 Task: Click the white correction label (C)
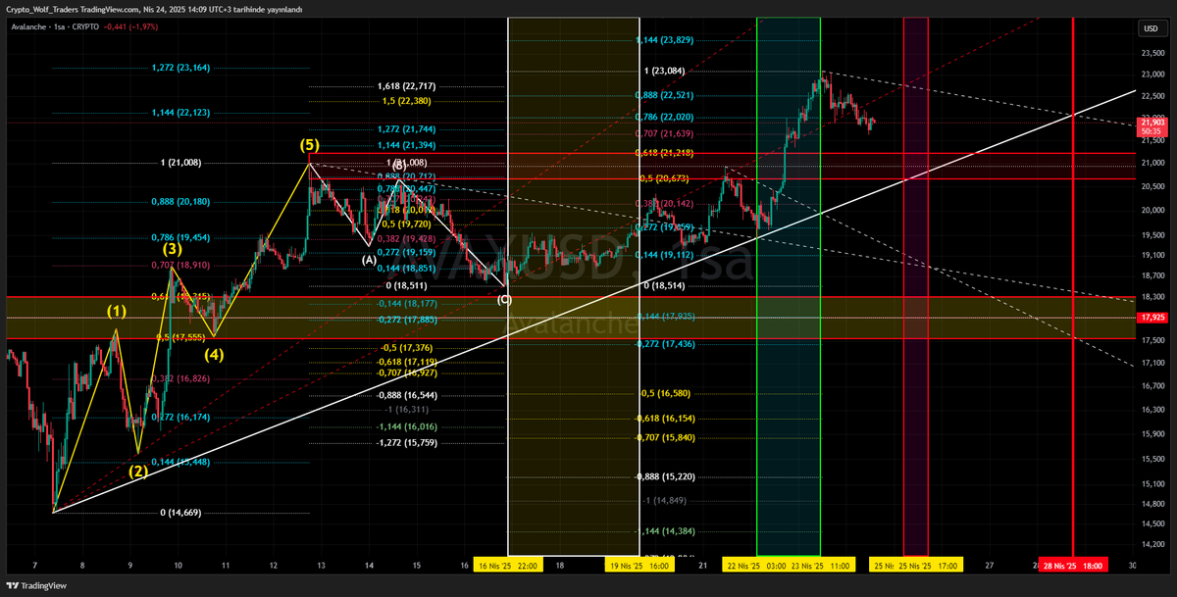504,299
